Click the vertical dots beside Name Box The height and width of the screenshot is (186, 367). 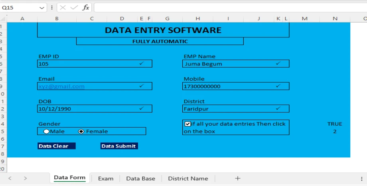52,8
